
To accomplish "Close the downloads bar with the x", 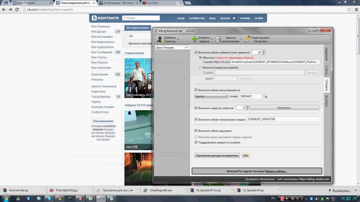I will pyautogui.click(x=356, y=190).
